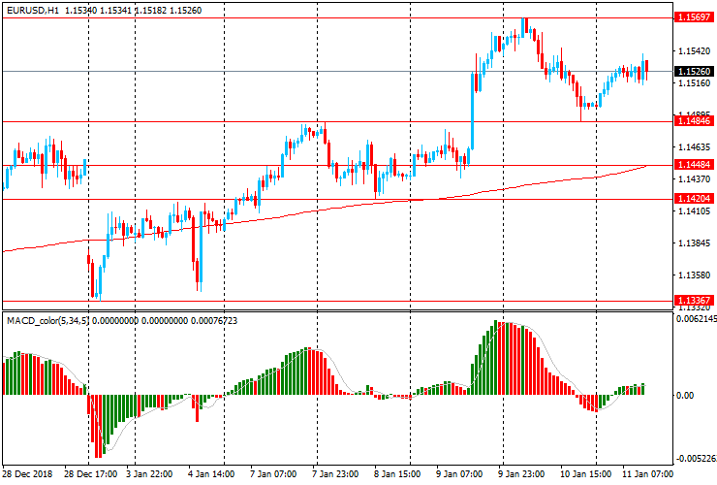717x485 pixels.
Task: Select the 9 Jan 23:00 time label
Action: (520, 474)
